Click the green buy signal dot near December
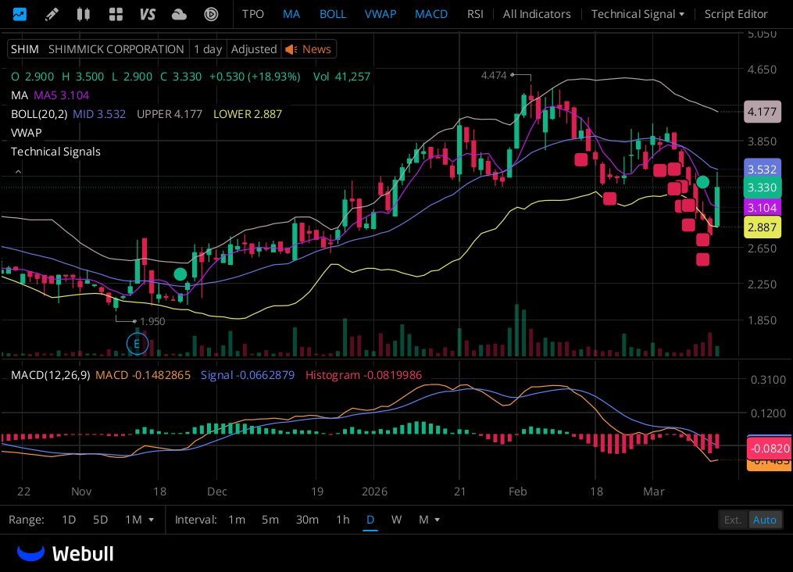This screenshot has height=572, width=793. [x=180, y=274]
